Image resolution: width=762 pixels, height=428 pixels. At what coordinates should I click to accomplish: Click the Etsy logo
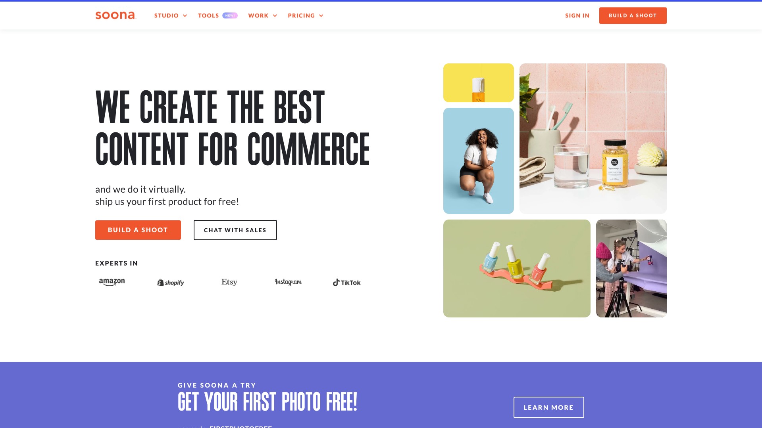tap(229, 282)
